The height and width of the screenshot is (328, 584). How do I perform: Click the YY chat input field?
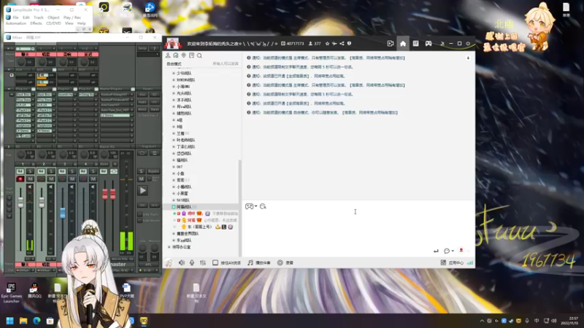(x=358, y=229)
